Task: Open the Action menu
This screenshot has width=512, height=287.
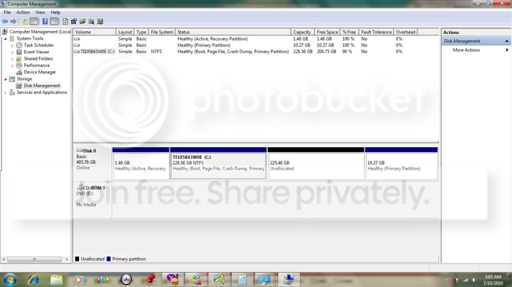Action: [x=23, y=12]
